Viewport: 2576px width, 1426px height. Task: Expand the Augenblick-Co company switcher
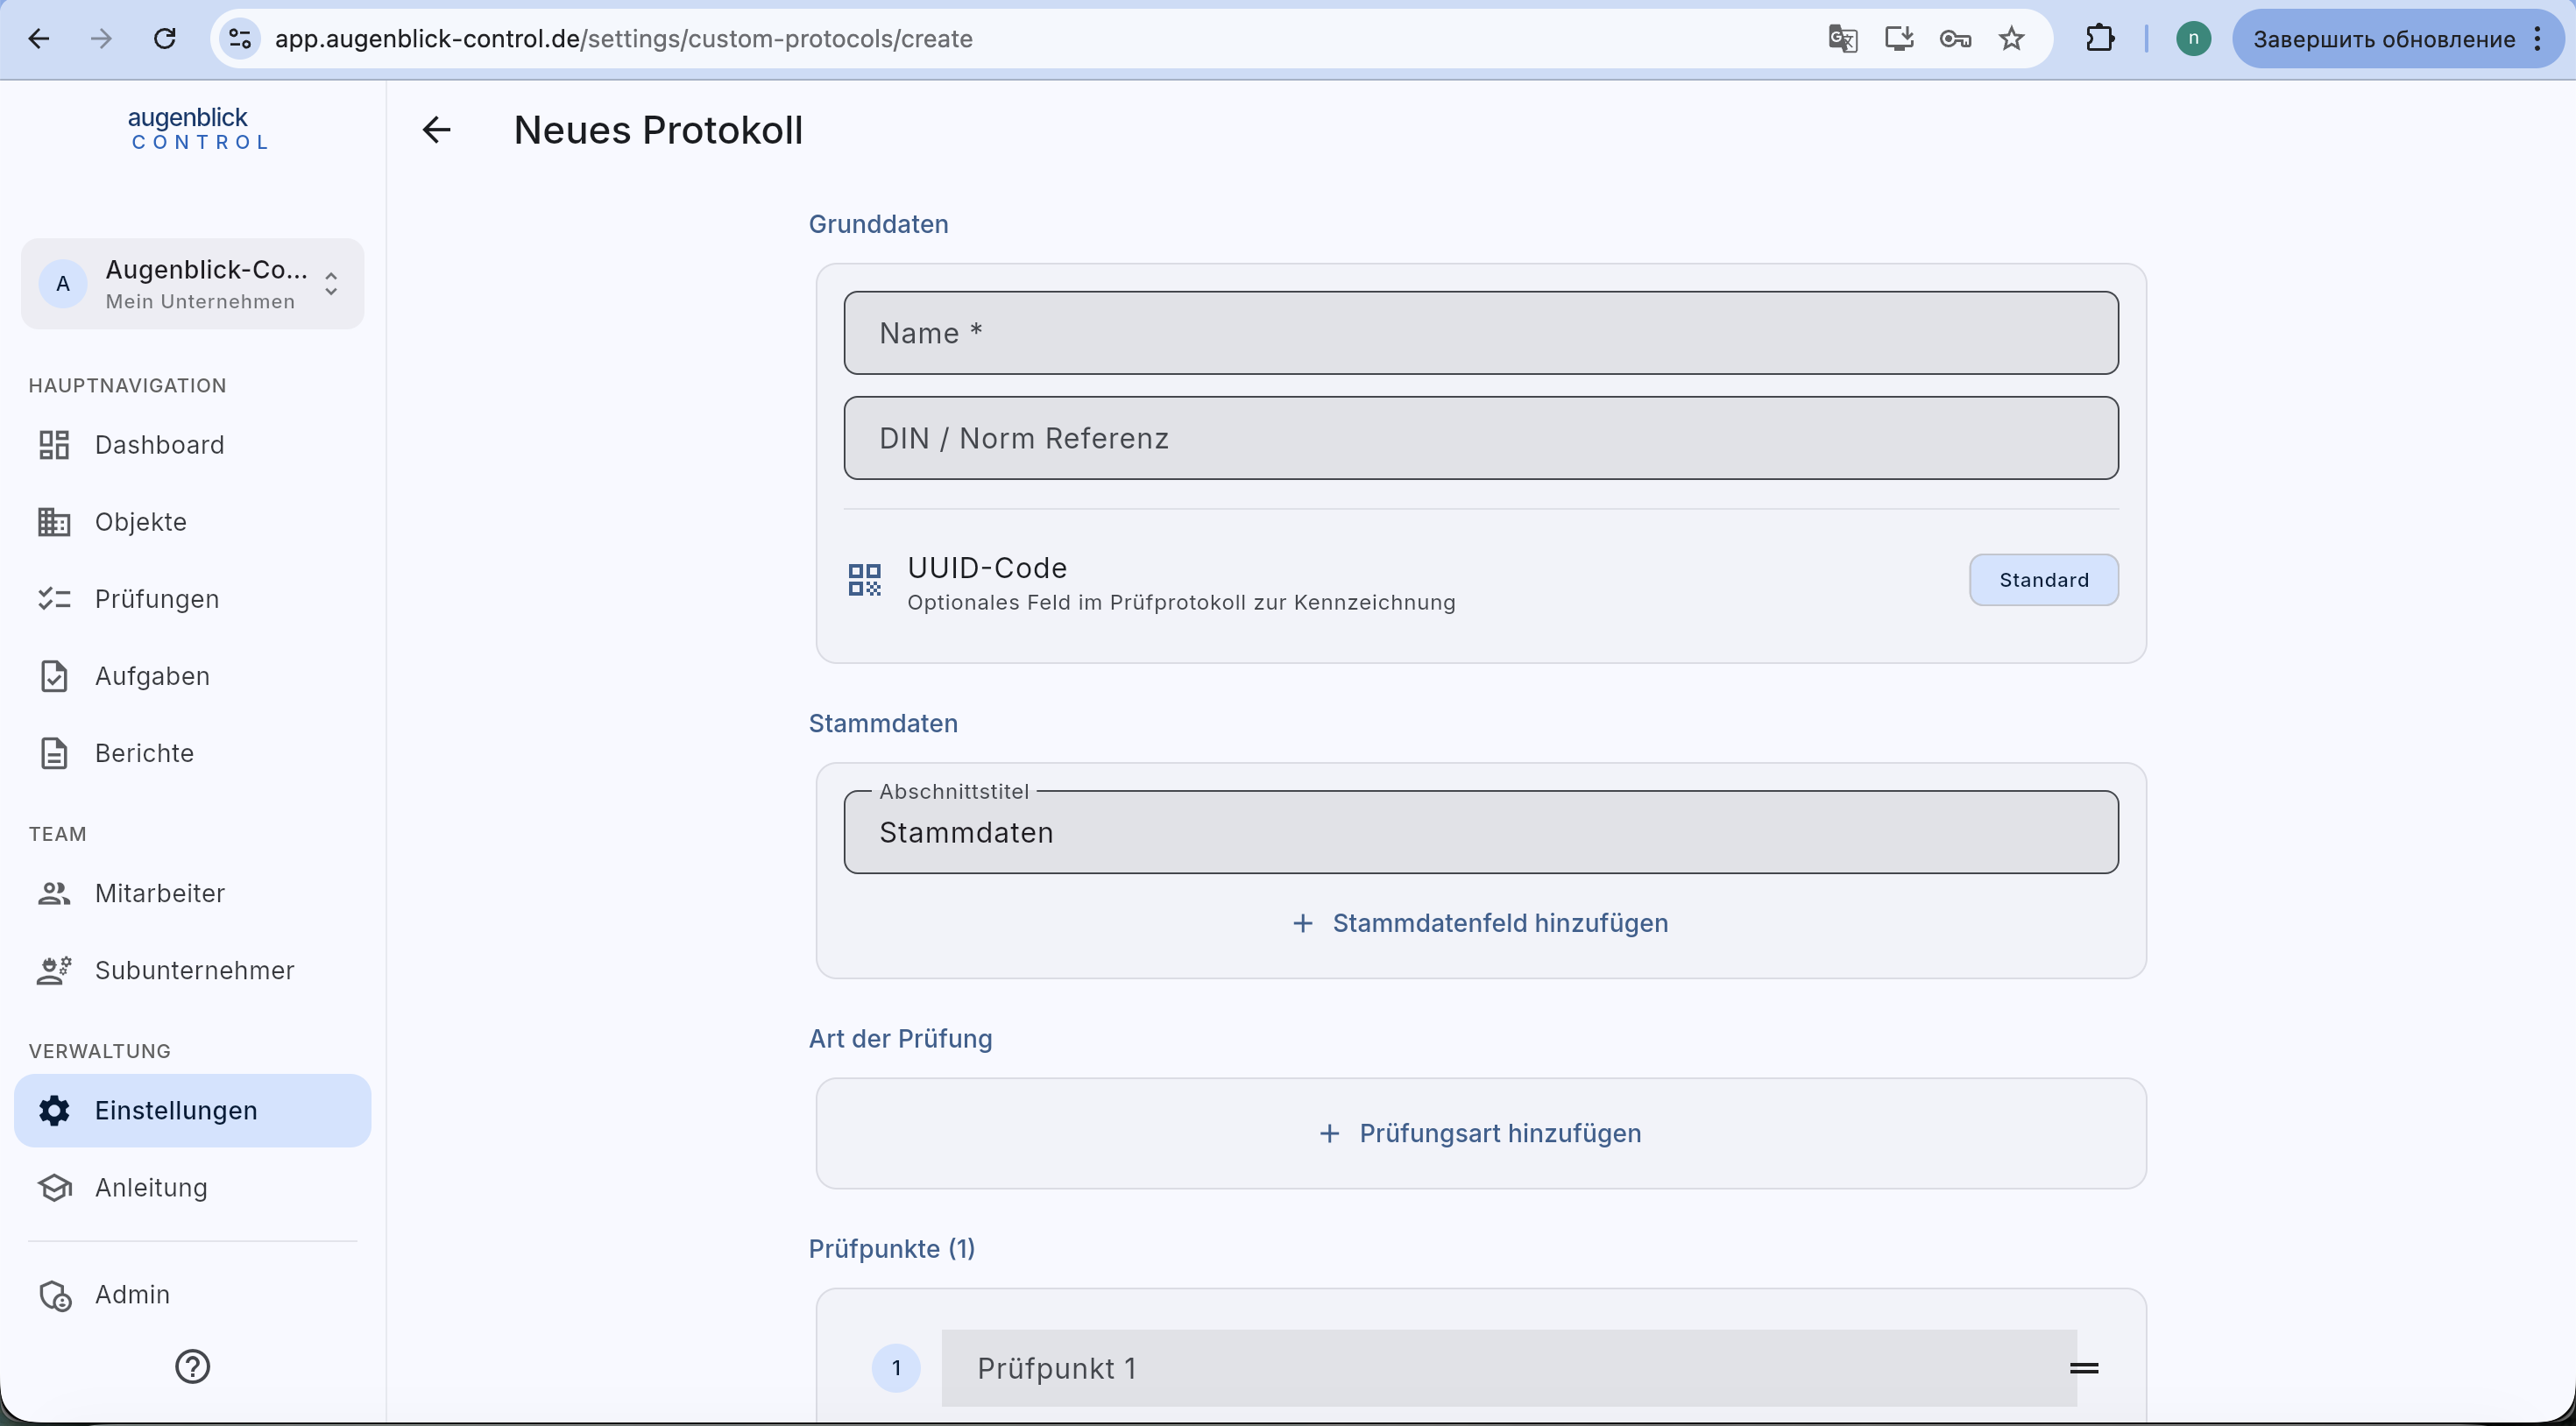[x=193, y=284]
